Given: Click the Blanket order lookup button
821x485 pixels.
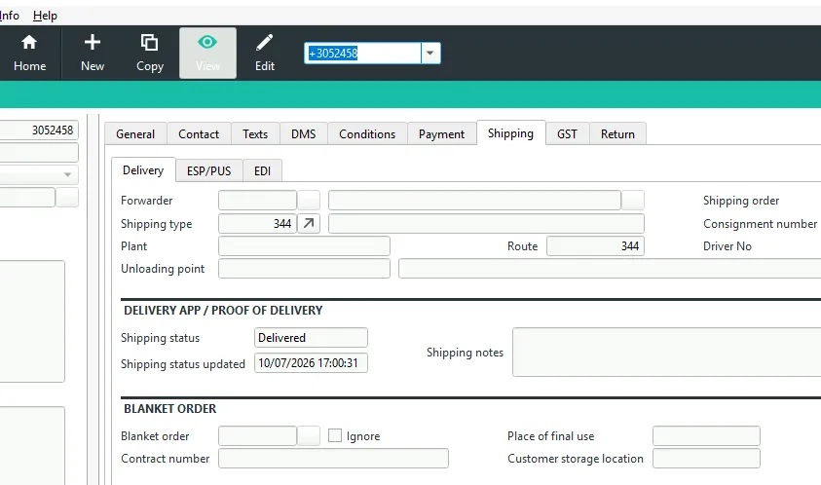Looking at the screenshot, I should 309,435.
